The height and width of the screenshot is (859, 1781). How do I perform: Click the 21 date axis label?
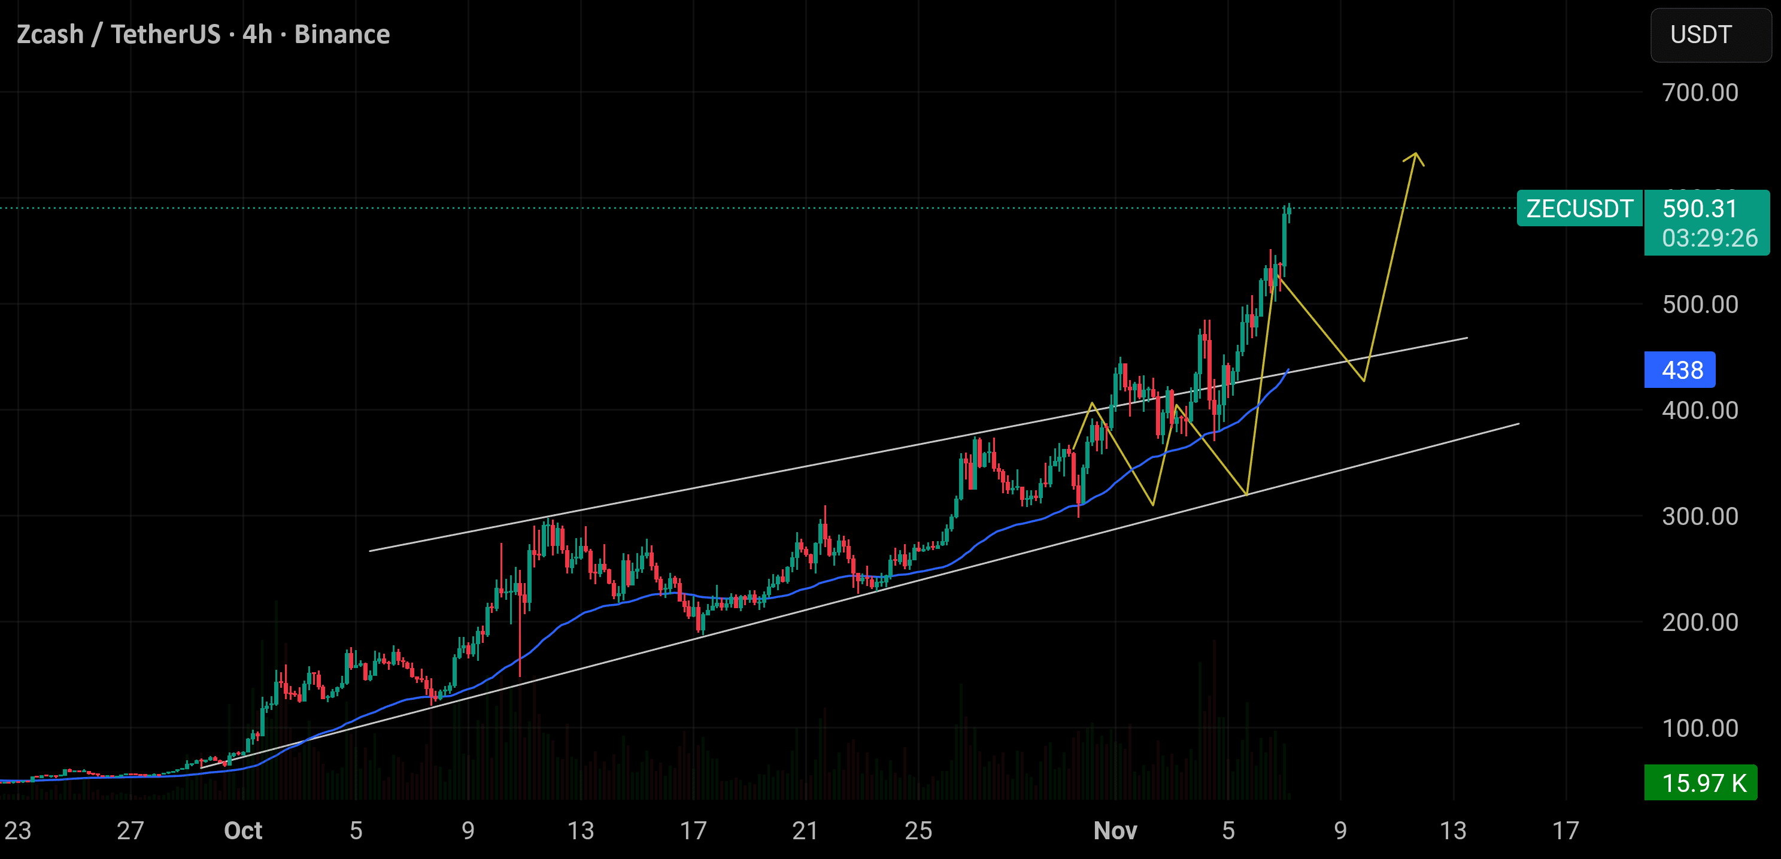pos(805,830)
